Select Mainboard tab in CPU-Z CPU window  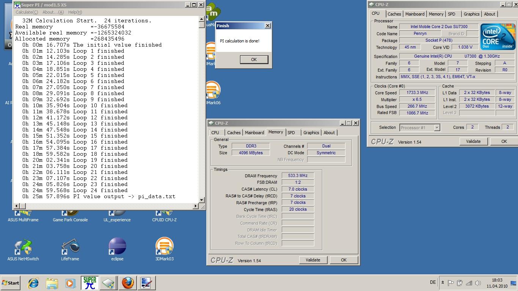click(x=415, y=14)
